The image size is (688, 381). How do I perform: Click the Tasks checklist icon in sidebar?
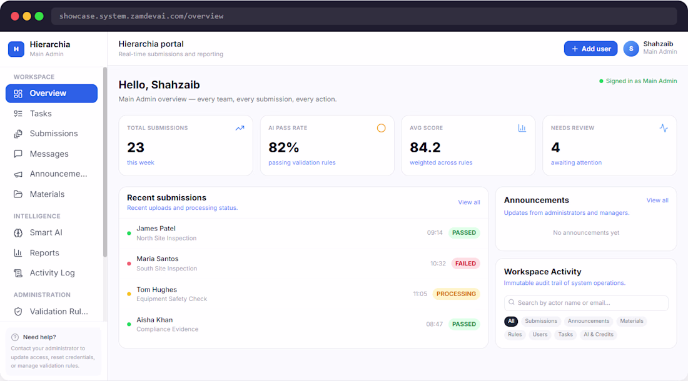click(18, 114)
